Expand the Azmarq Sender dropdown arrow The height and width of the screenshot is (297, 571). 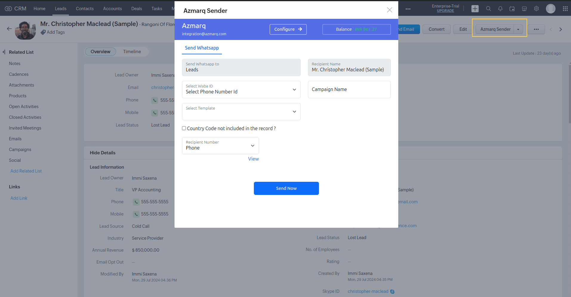click(518, 29)
